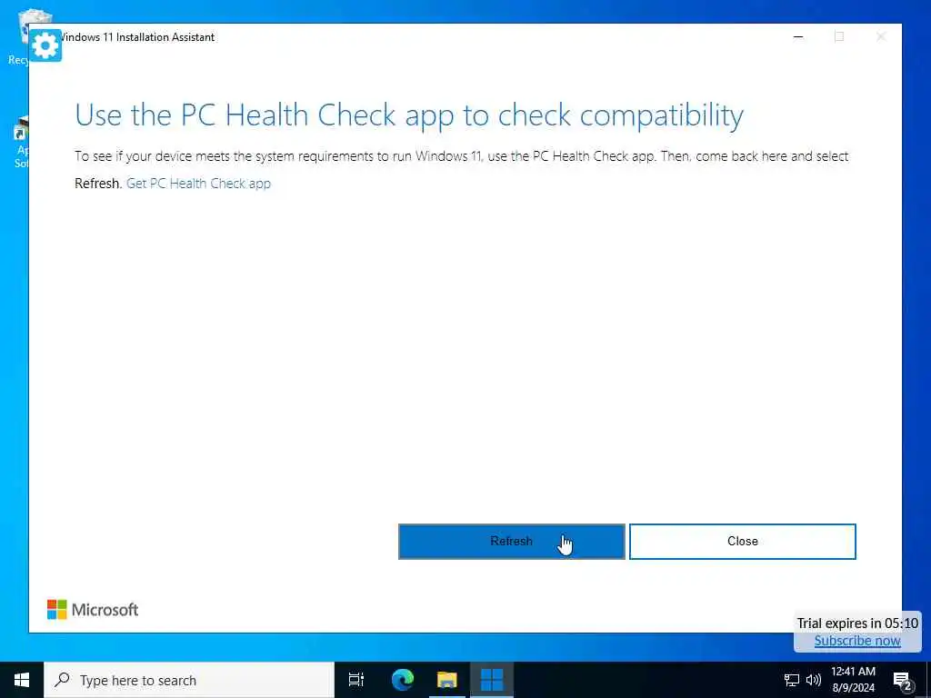Click the Microsoft logo in the dialog
The height and width of the screenshot is (698, 931).
click(93, 610)
